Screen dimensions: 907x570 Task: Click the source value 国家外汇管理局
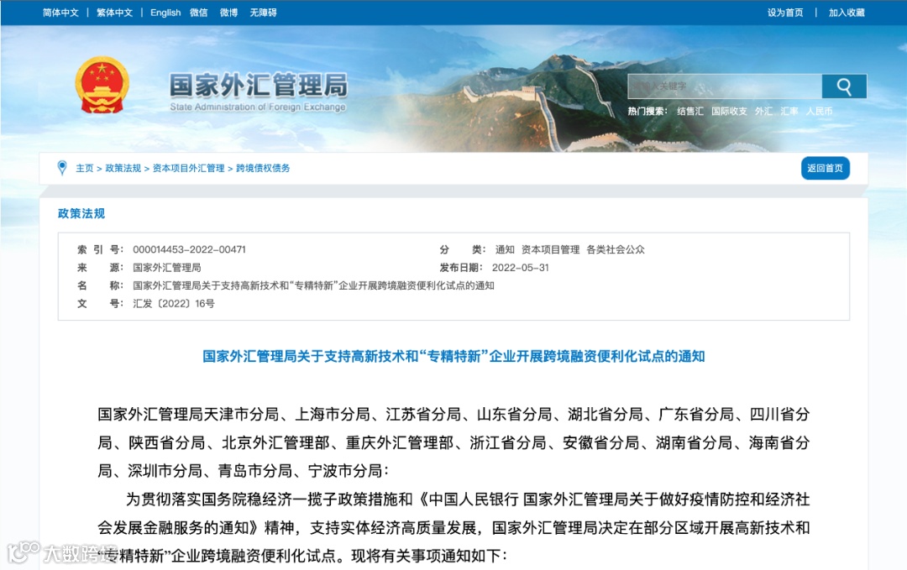coord(167,268)
